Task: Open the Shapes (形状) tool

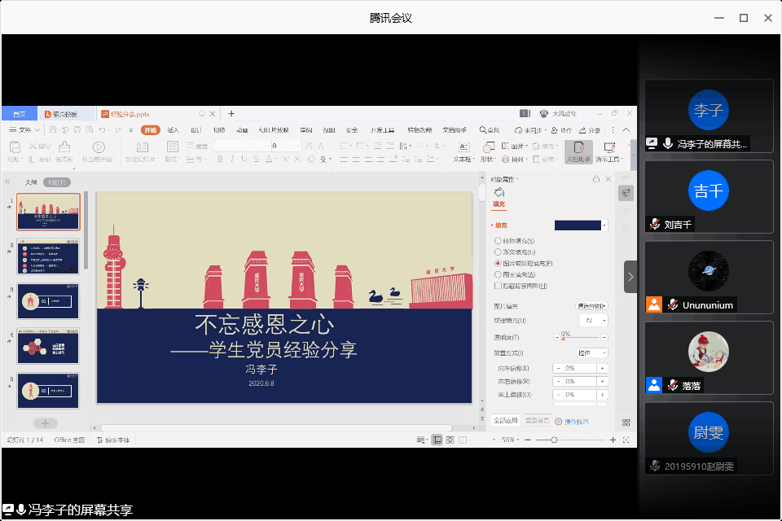Action: point(488,147)
